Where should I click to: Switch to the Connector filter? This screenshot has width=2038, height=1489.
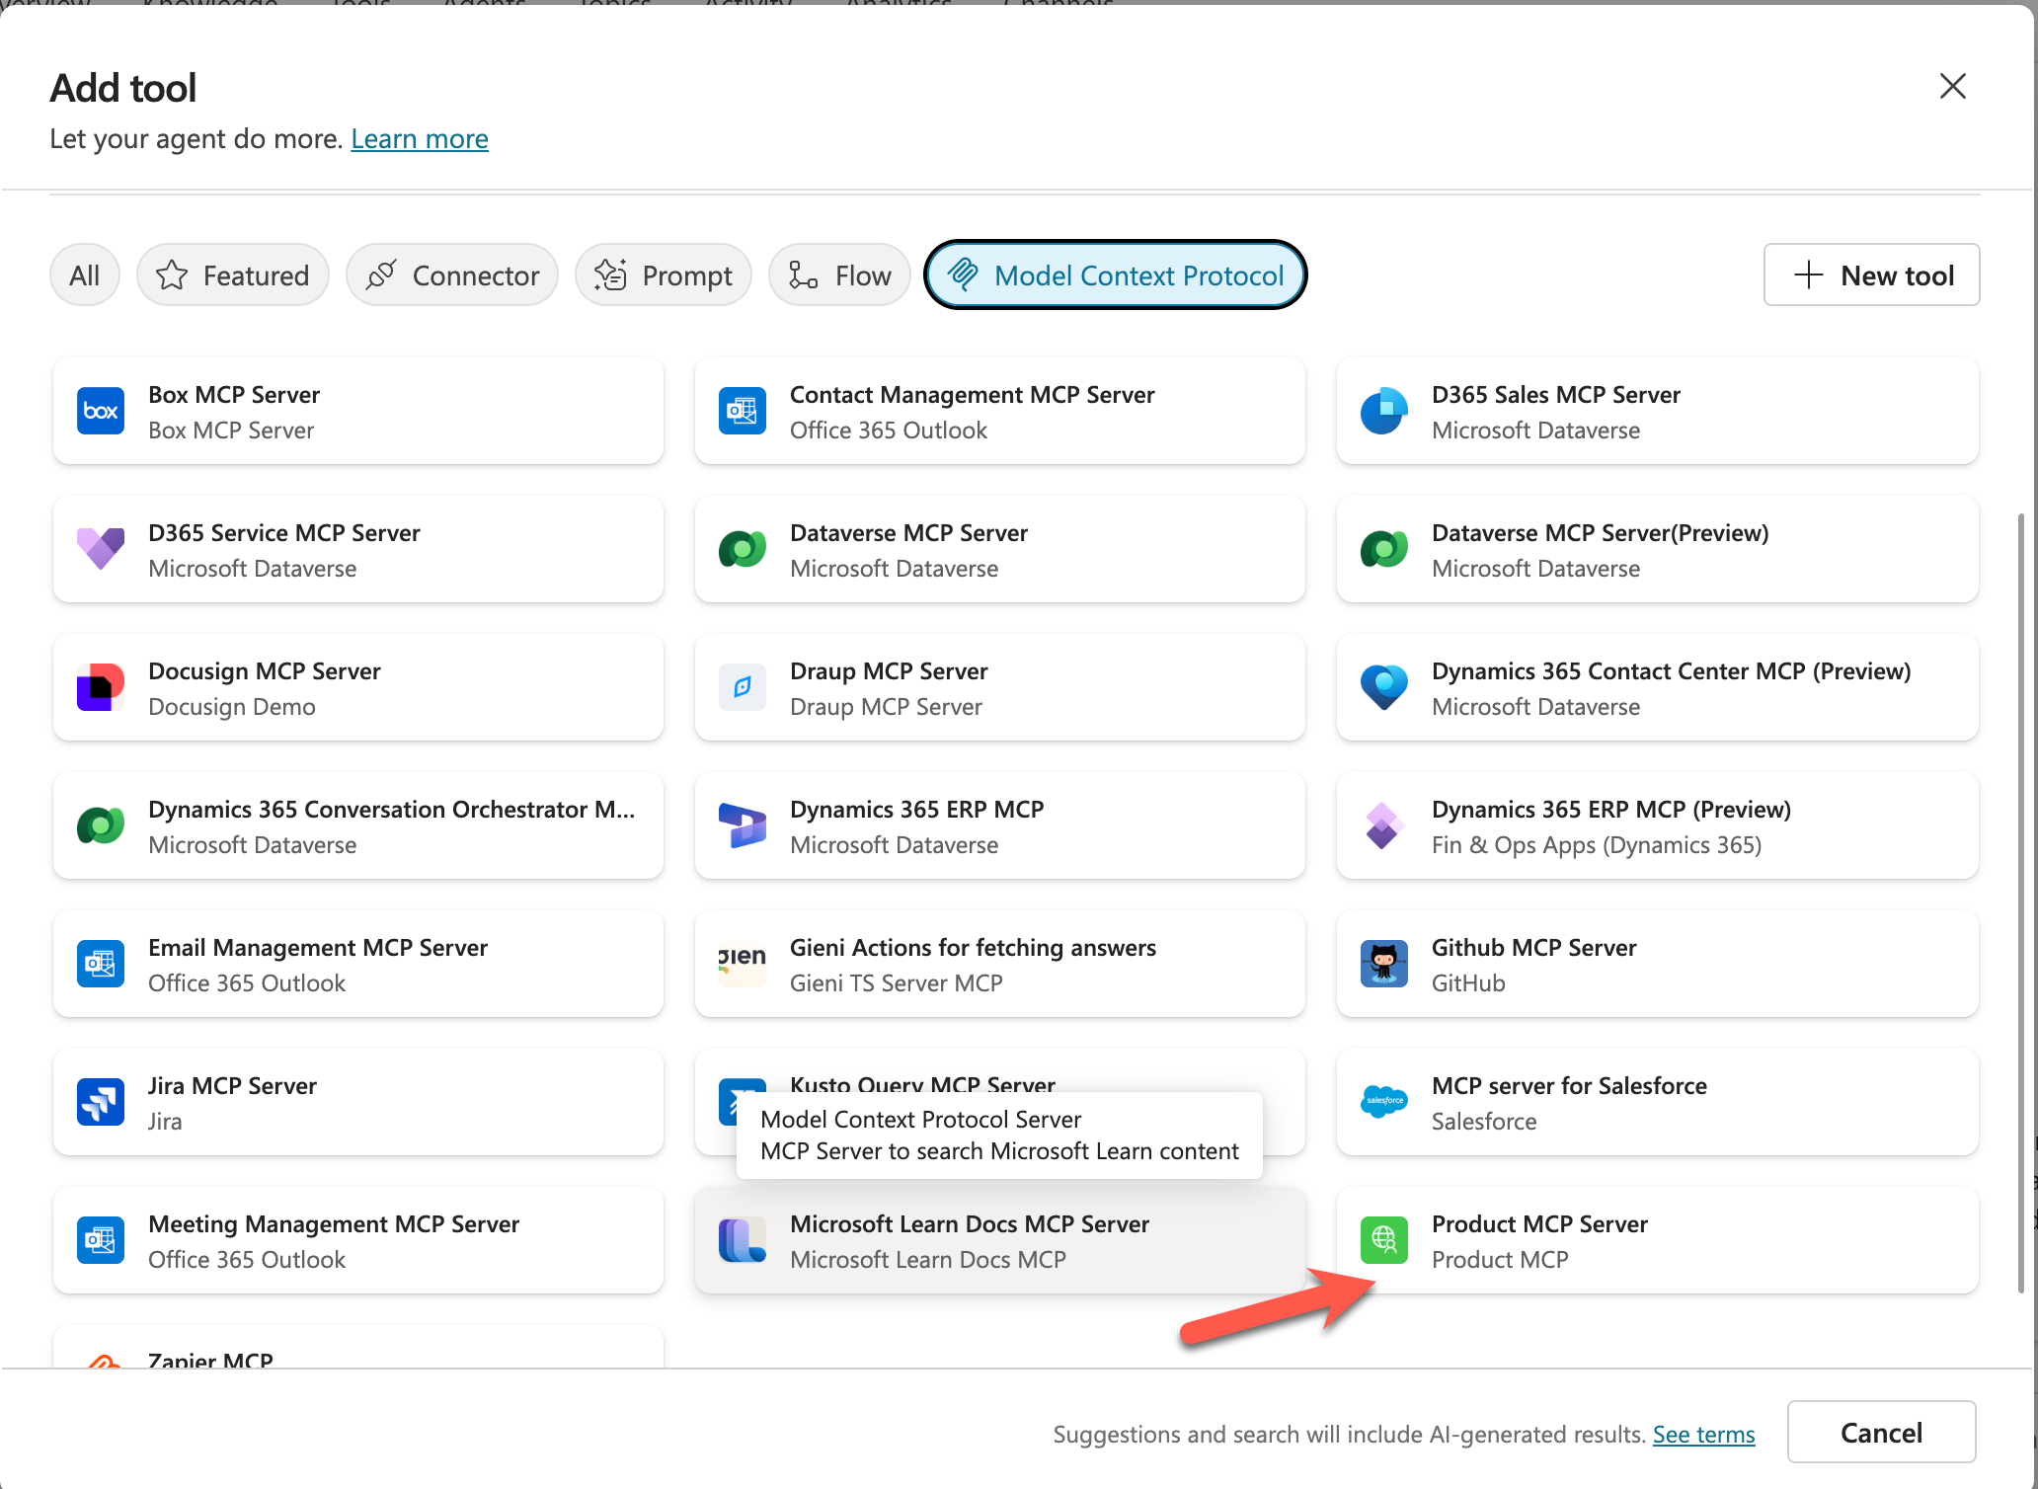coord(452,275)
